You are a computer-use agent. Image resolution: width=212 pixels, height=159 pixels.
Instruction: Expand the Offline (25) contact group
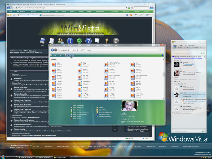tap(178, 82)
